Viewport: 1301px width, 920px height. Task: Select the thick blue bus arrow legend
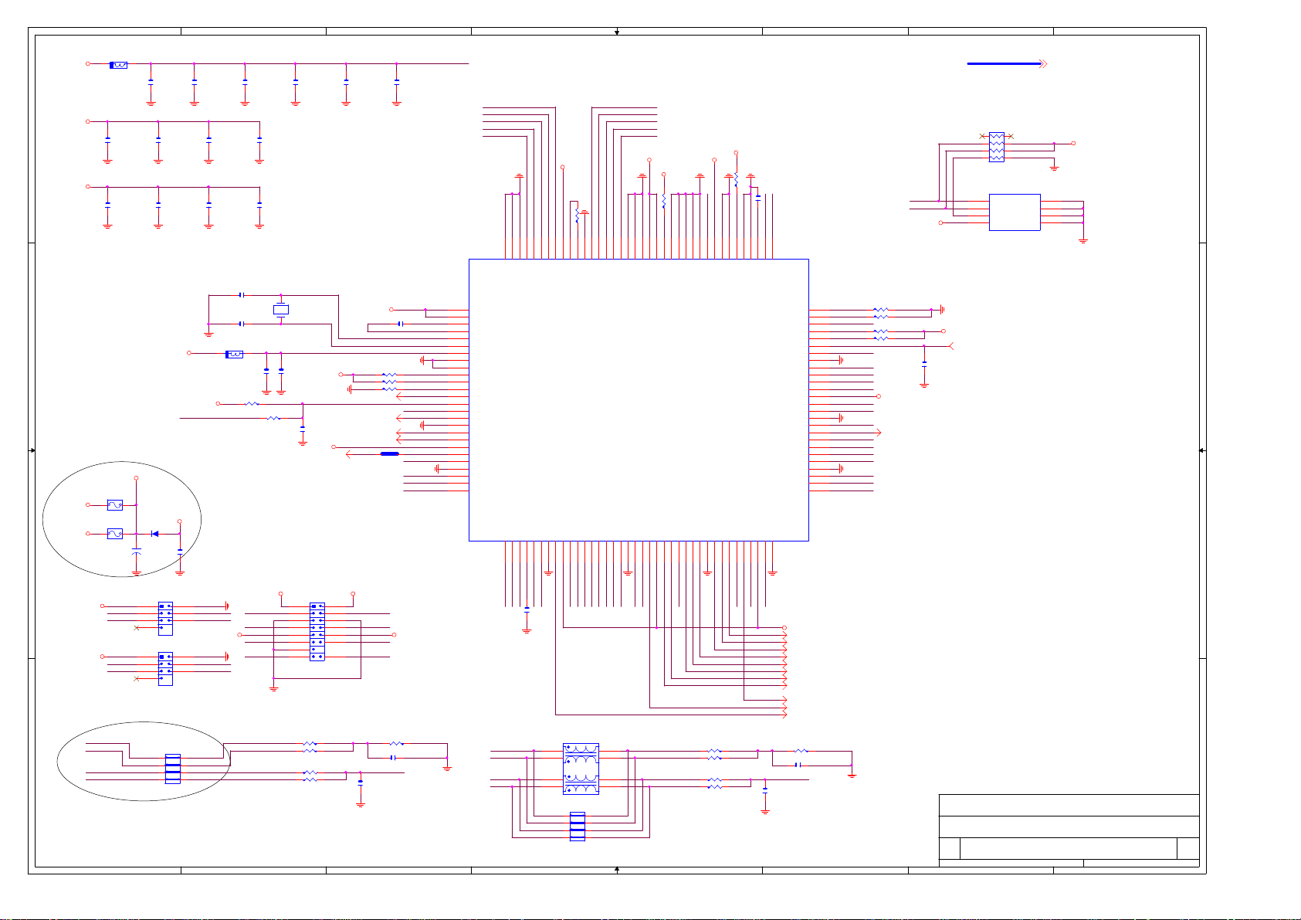pyautogui.click(x=1007, y=64)
